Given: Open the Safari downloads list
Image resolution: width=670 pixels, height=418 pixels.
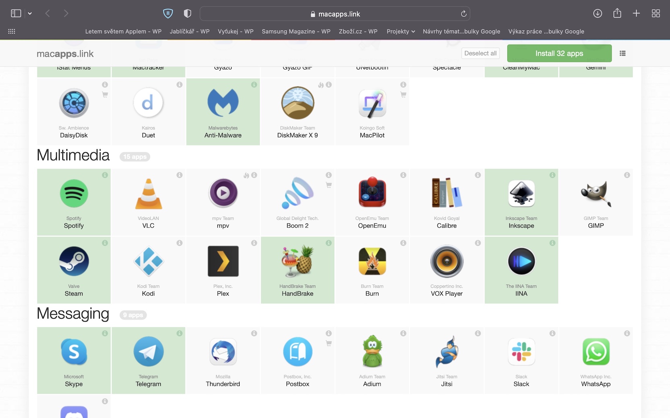Looking at the screenshot, I should 598,14.
